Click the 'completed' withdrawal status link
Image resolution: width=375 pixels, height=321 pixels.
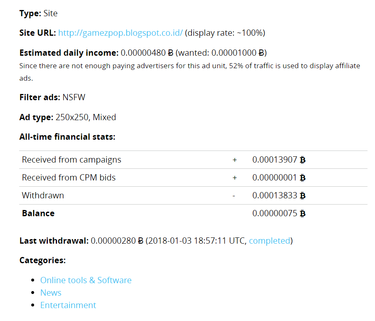[x=270, y=241]
